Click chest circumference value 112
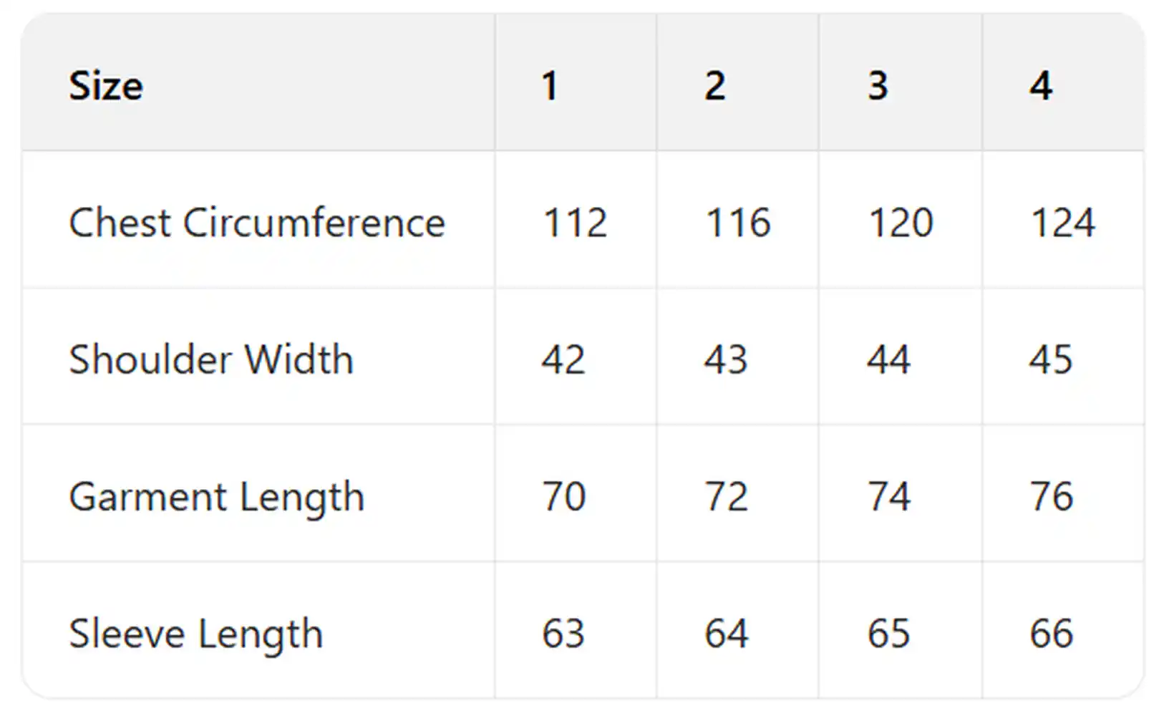The height and width of the screenshot is (716, 1164). point(575,222)
